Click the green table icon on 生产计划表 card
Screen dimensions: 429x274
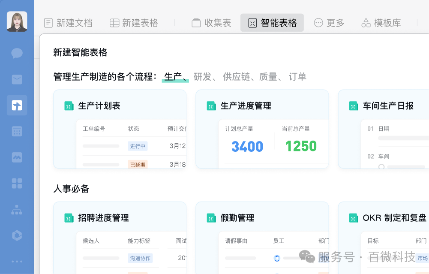point(69,105)
